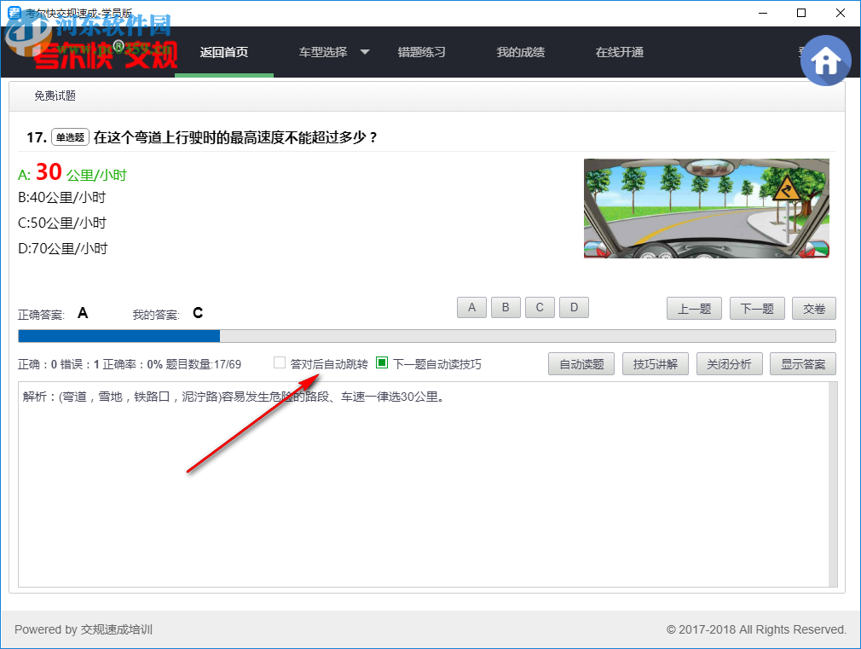This screenshot has height=649, width=861.
Task: Click the driving scene question image
Action: click(706, 208)
